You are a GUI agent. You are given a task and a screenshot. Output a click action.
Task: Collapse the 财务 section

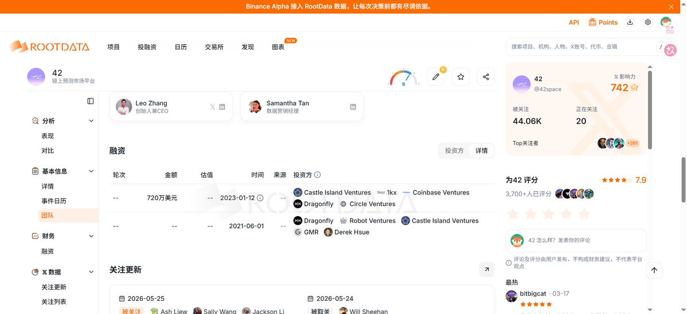(x=91, y=236)
